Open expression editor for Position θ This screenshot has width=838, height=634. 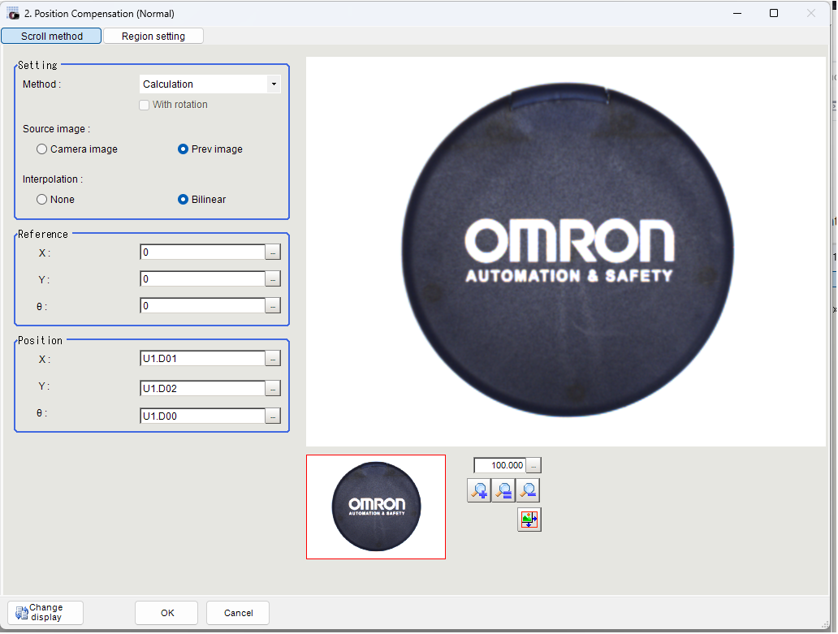(273, 416)
